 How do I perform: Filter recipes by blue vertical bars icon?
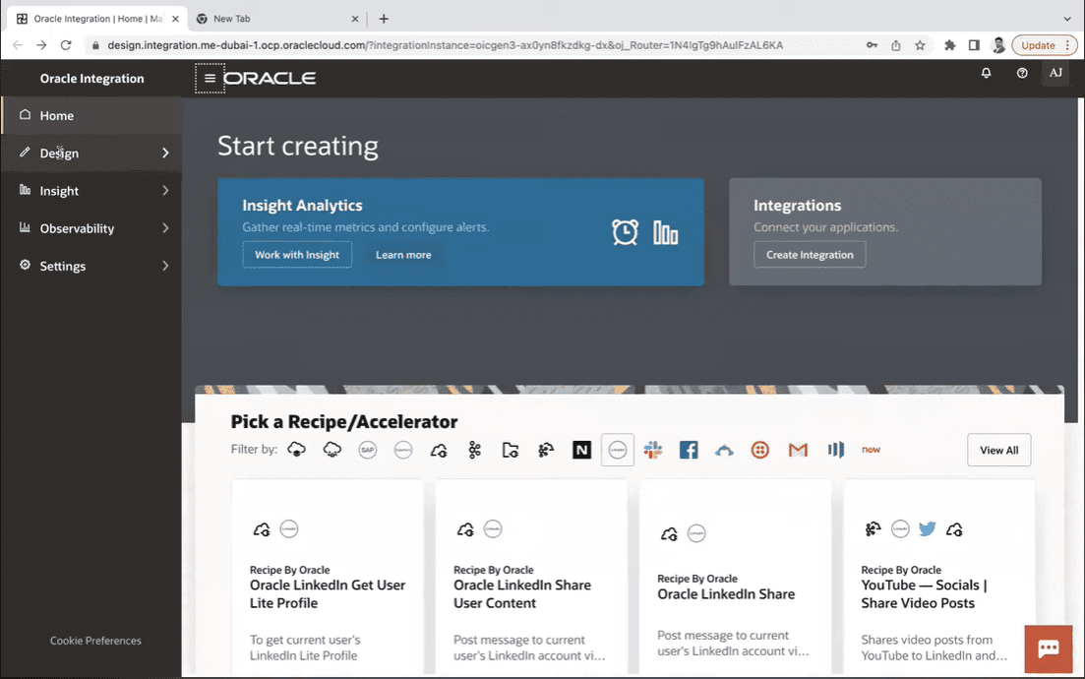(835, 450)
